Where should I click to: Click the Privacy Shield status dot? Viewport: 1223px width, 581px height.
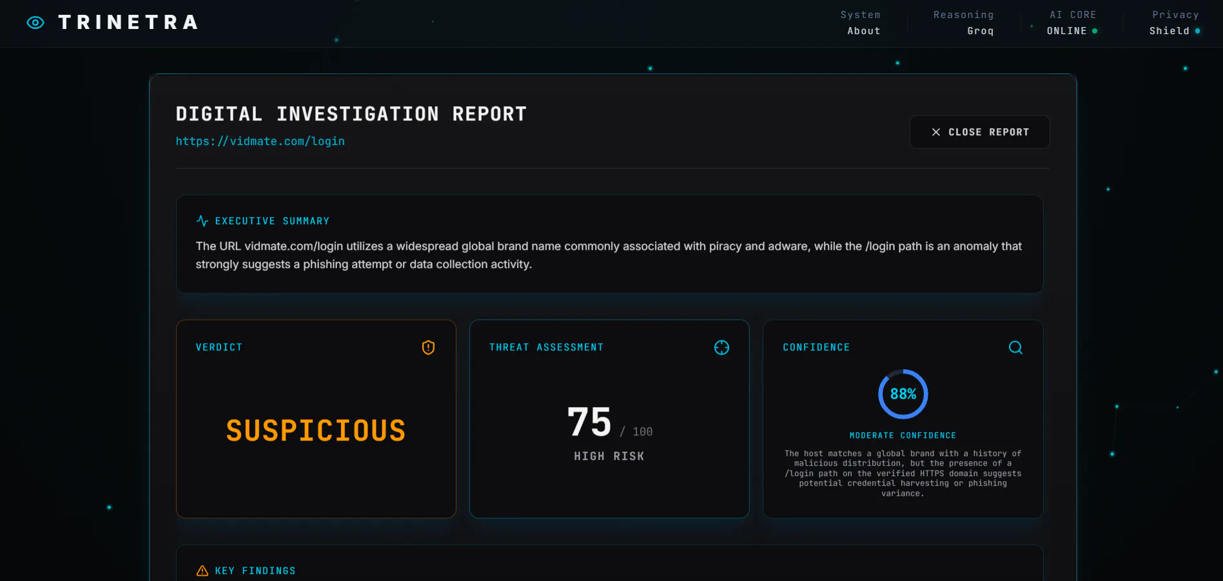point(1197,31)
